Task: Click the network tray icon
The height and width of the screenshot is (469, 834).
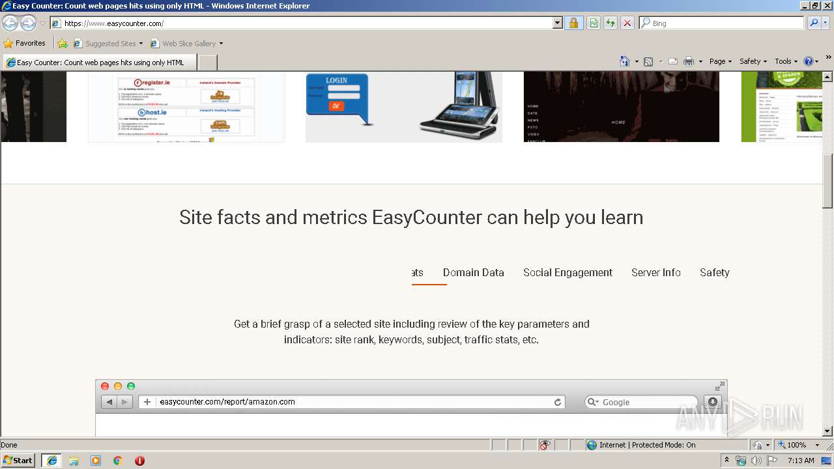Action: point(741,461)
